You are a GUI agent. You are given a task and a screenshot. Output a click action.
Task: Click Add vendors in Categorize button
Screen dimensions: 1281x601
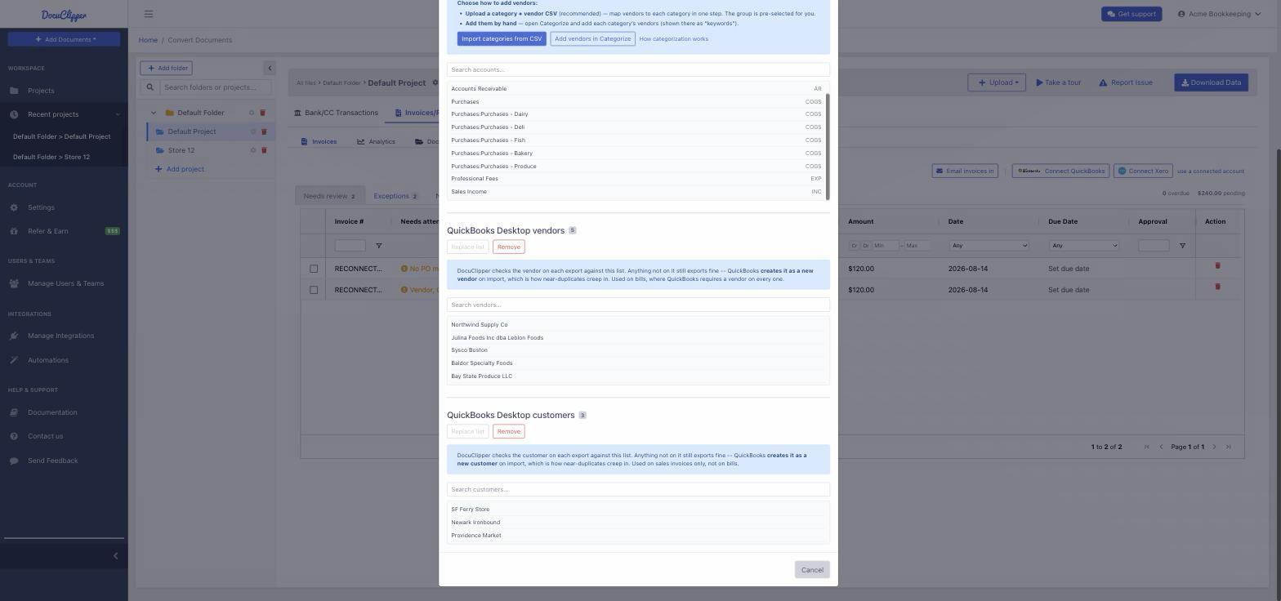point(592,39)
